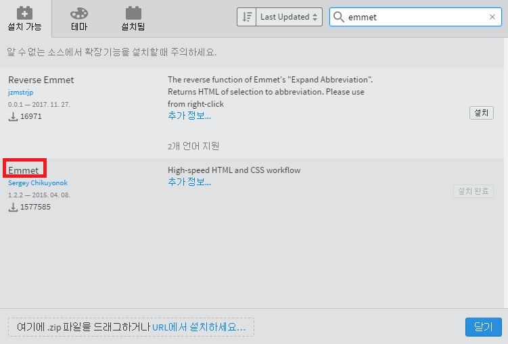Click High-speed HTML and CSS workflow description
Viewport: 508px width, 344px height.
pos(234,170)
